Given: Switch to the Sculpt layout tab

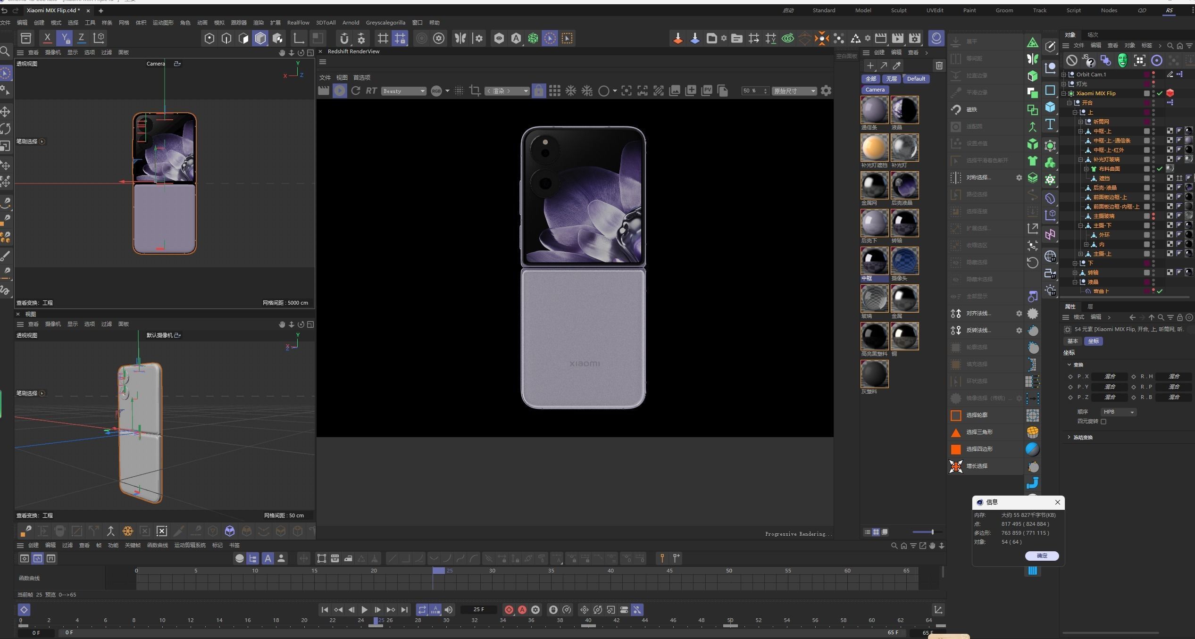Looking at the screenshot, I should tap(899, 10).
